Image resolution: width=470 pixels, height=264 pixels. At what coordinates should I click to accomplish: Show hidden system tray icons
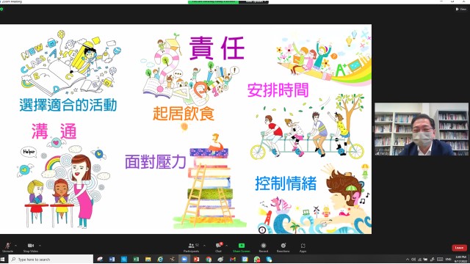(x=408, y=259)
